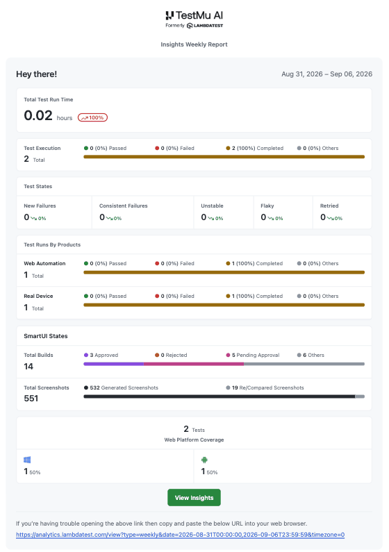The image size is (389, 552).
Task: Click the Total Screenshots progress bar
Action: point(224,396)
